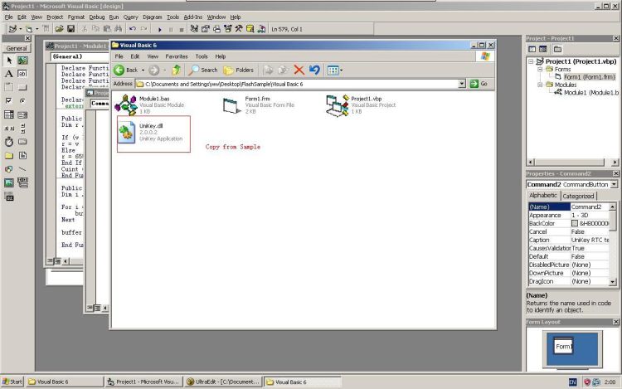Viewport: 622px width, 389px height.
Task: Select Form1 (Form1.frm) in the project tree
Action: (589, 77)
